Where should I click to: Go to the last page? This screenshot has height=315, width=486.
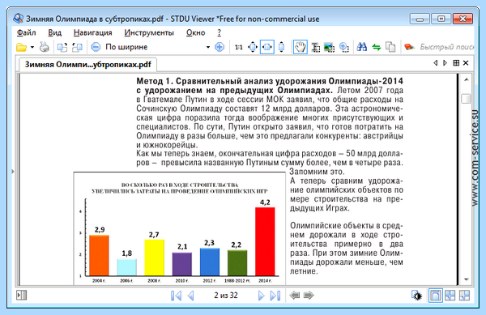275,296
